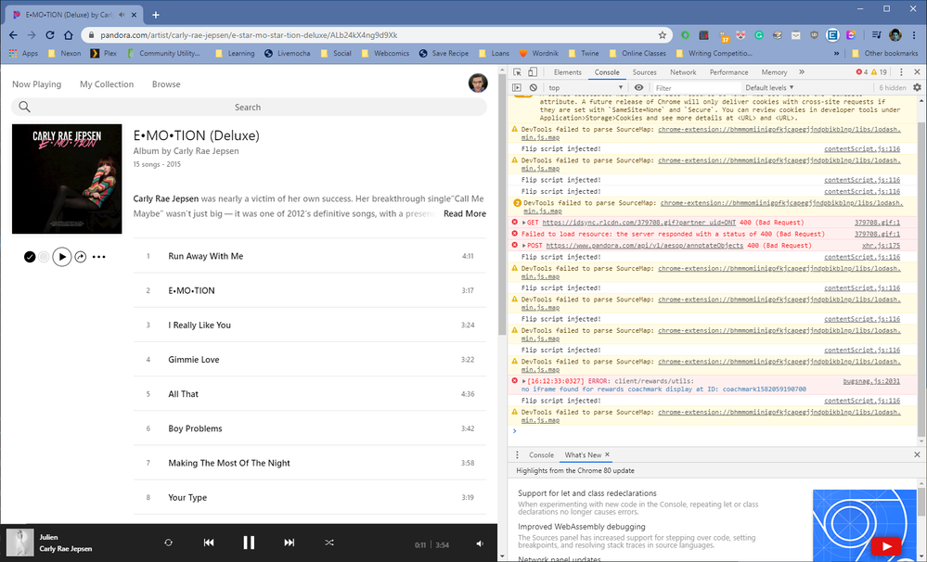Toggle shuffle in the player bar
The height and width of the screenshot is (562, 927).
pyautogui.click(x=329, y=543)
